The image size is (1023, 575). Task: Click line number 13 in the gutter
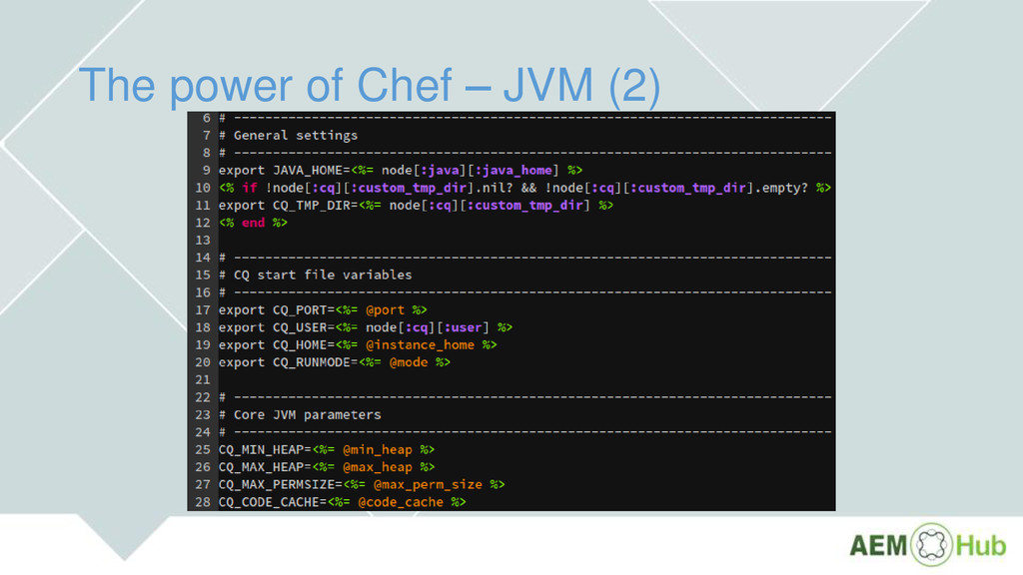click(203, 241)
